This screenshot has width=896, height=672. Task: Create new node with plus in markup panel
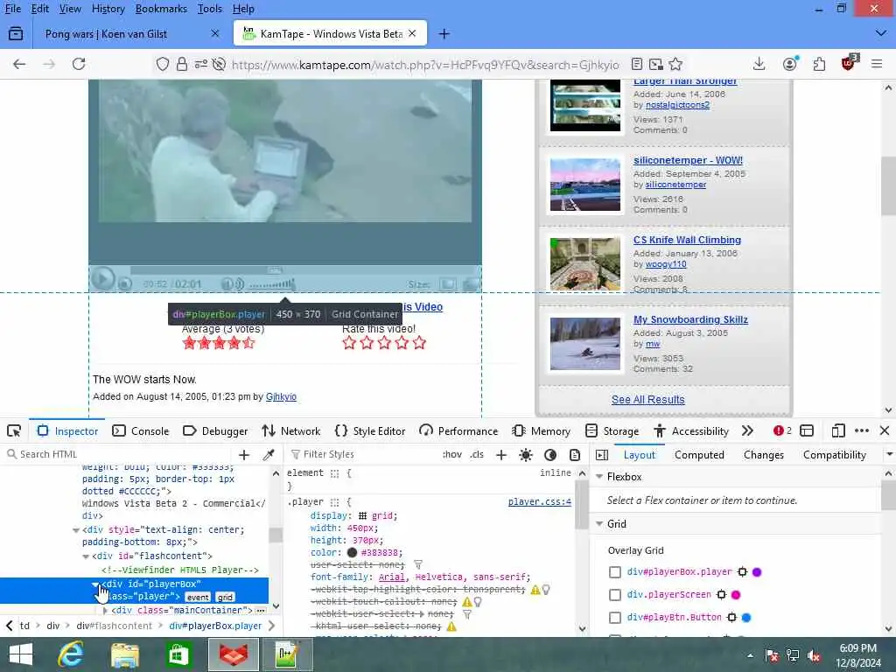[244, 455]
